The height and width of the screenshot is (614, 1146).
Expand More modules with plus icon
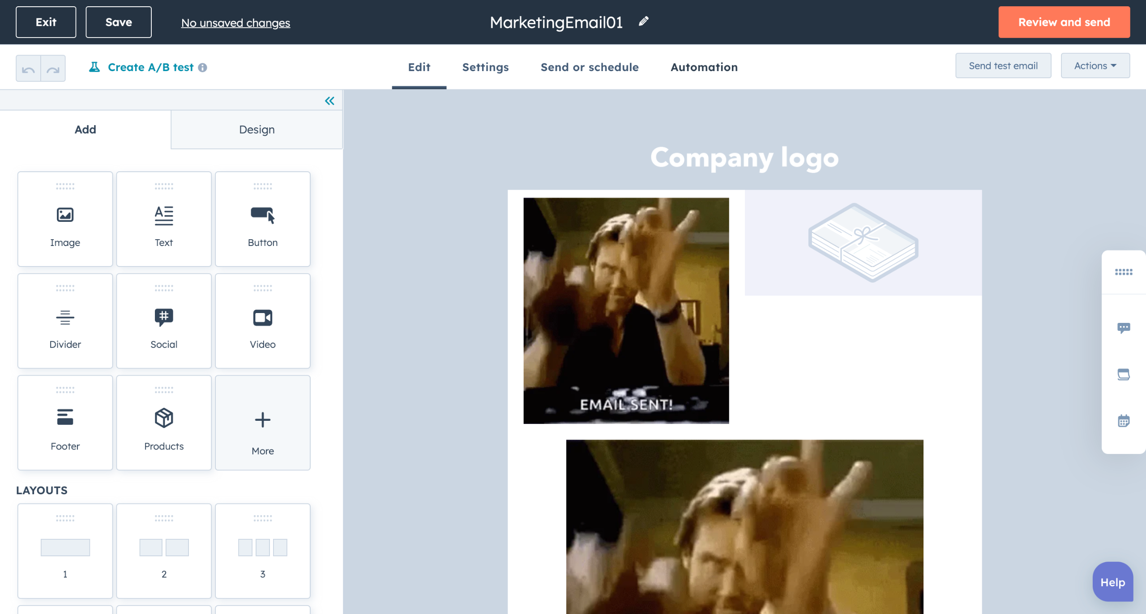[263, 423]
